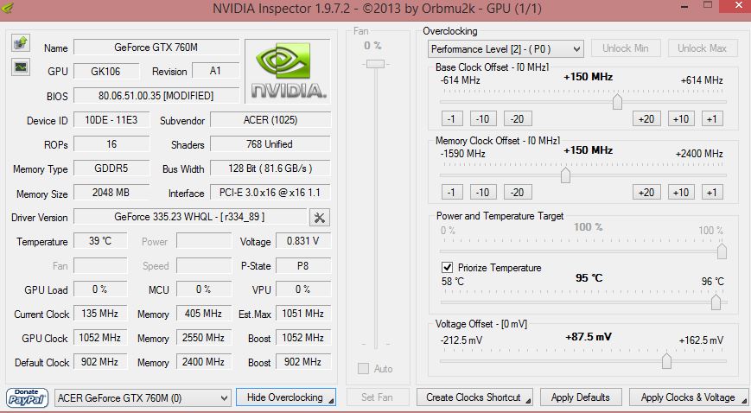Screen dimensions: 751x413
Task: Click -20 under Base Clock Offset
Action: [x=518, y=119]
